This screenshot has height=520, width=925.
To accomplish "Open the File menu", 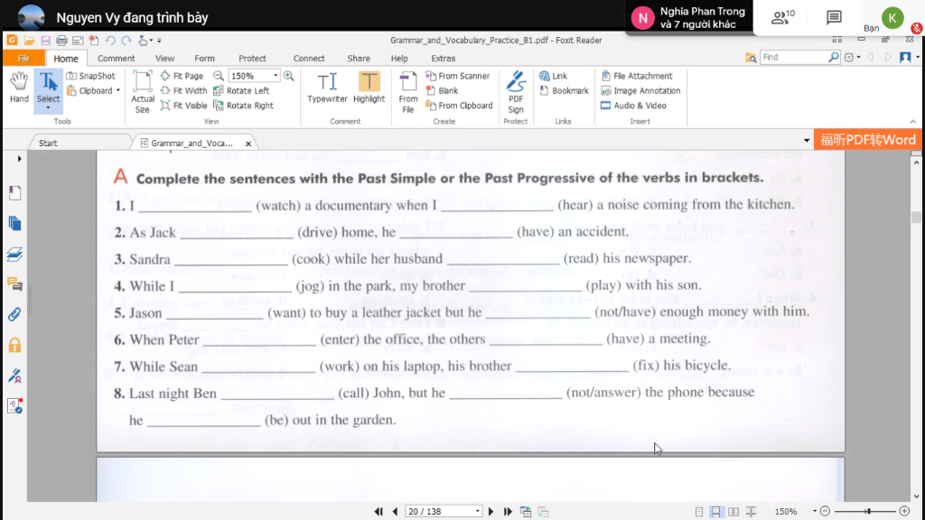I will [23, 59].
